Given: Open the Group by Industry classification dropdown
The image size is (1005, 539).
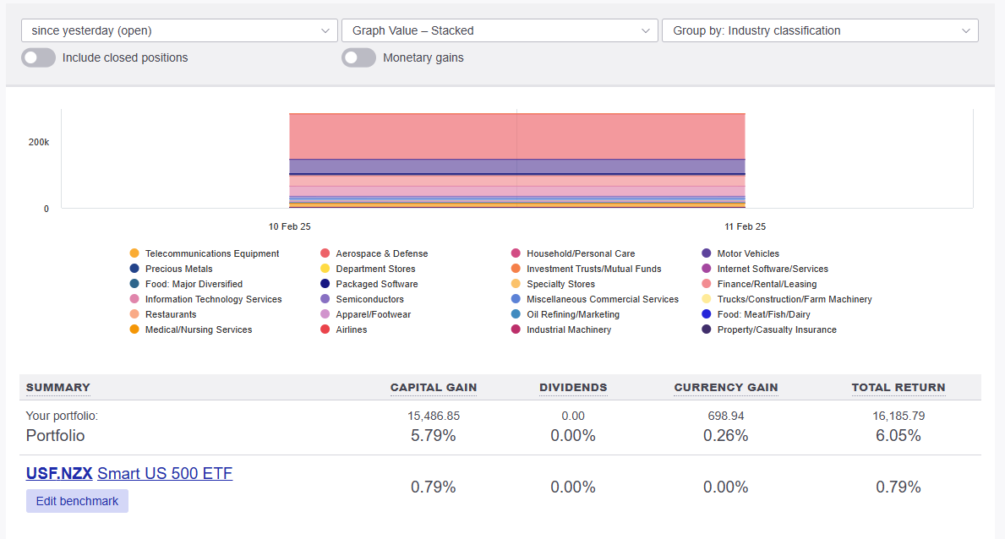Looking at the screenshot, I should tap(820, 30).
